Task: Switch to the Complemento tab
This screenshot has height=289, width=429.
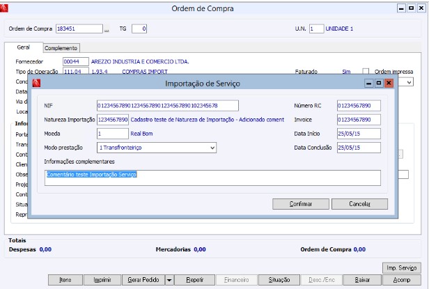Action: [x=61, y=48]
